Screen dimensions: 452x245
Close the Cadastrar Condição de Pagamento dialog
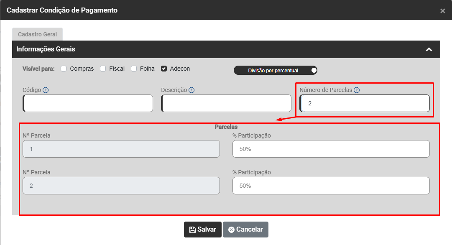coord(442,11)
